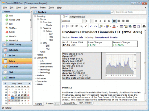Viewport: 149px width, 111px height.
Task: Click the Add note action icon
Action: coord(7,16)
